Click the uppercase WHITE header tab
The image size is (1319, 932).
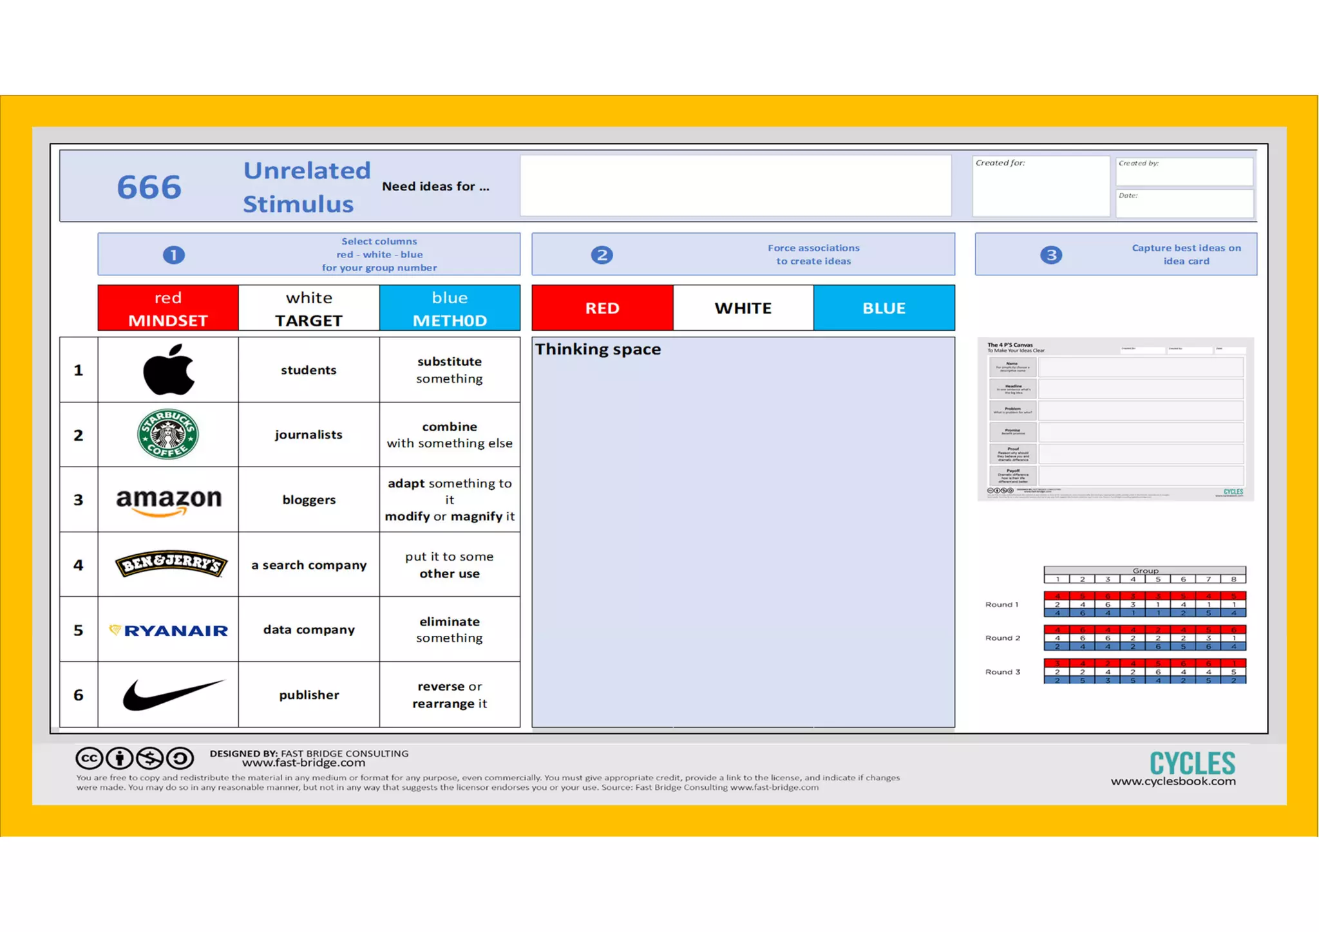(743, 308)
